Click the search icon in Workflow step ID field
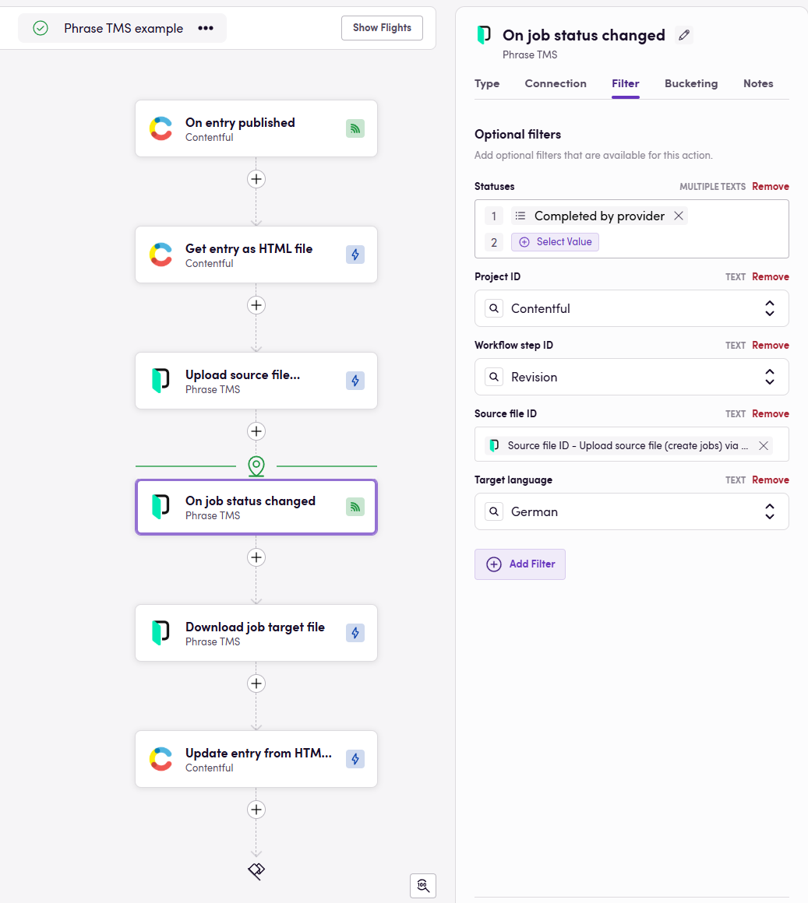The height and width of the screenshot is (903, 808). pyautogui.click(x=494, y=378)
